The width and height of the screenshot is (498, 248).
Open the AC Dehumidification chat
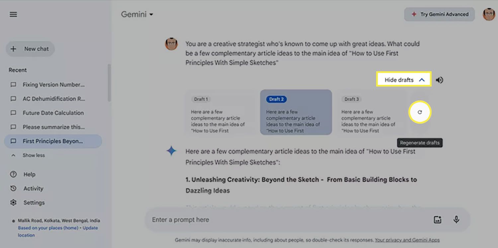[53, 99]
